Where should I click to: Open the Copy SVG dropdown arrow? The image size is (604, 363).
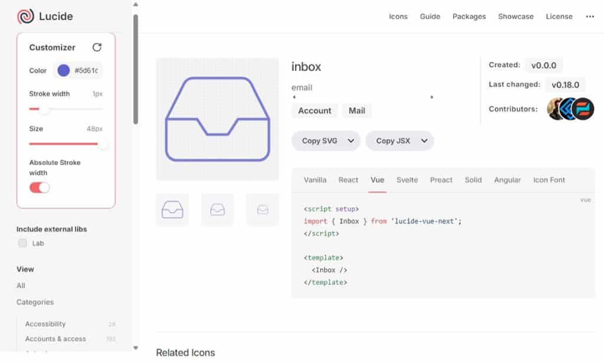click(x=351, y=140)
